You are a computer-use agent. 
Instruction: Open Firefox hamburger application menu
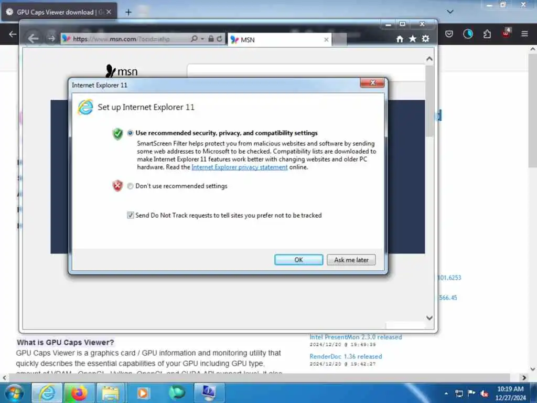coord(524,34)
